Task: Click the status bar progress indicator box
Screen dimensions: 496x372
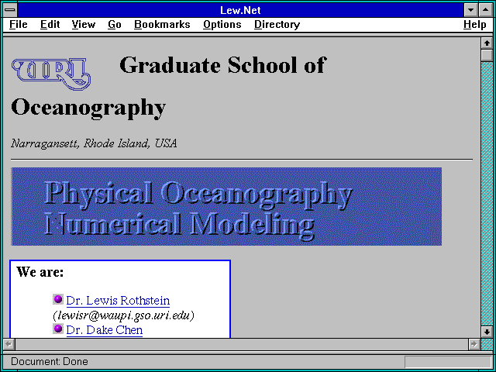Action: (448, 362)
